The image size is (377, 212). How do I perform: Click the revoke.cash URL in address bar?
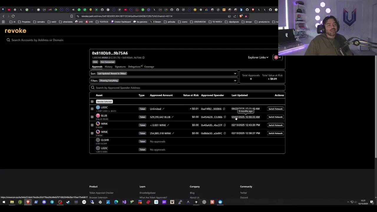(x=127, y=16)
